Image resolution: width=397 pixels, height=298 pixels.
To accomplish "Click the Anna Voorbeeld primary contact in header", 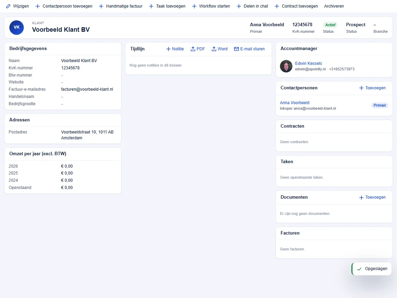I will (x=267, y=24).
